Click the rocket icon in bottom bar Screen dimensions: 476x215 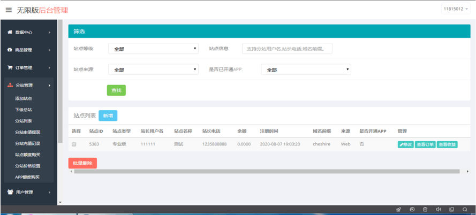(398, 209)
